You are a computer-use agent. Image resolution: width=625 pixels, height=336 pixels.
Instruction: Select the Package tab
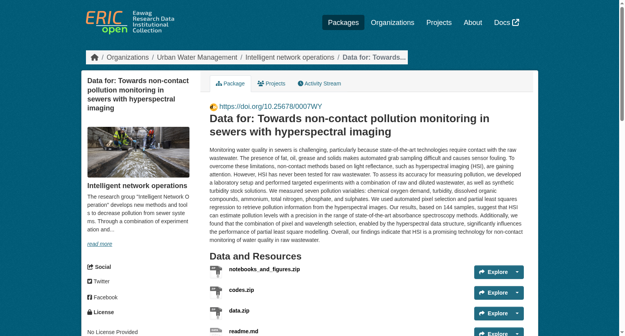230,84
